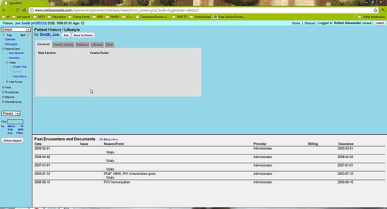Expand the Fees tree node

click(x=3, y=87)
